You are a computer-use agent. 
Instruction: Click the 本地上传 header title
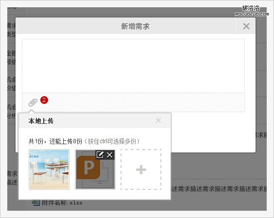point(41,121)
